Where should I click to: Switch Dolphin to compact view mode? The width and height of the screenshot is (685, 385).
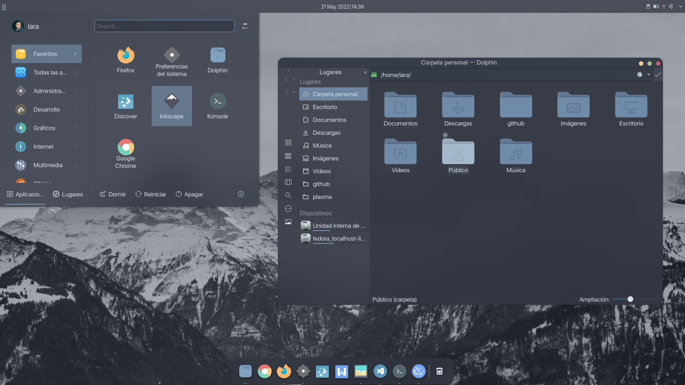(288, 156)
